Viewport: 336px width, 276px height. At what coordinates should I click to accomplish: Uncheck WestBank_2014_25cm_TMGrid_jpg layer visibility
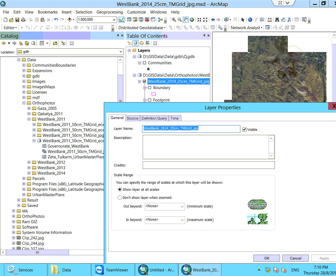tap(144, 81)
